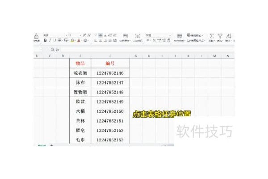Apply the yellow fill color to cells
This screenshot has height=179, width=268.
[72, 40]
